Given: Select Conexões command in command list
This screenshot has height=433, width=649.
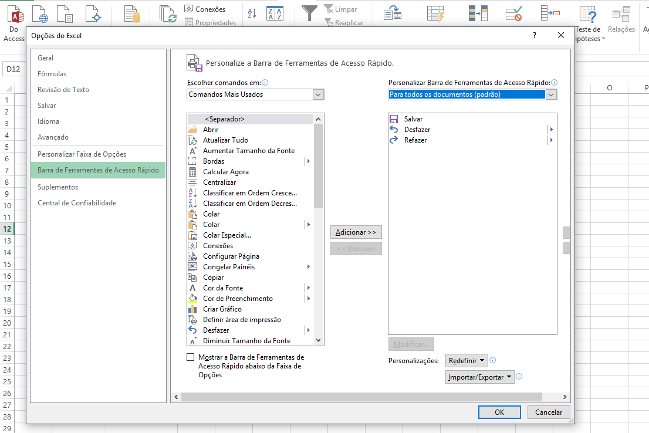Looking at the screenshot, I should pyautogui.click(x=250, y=245).
